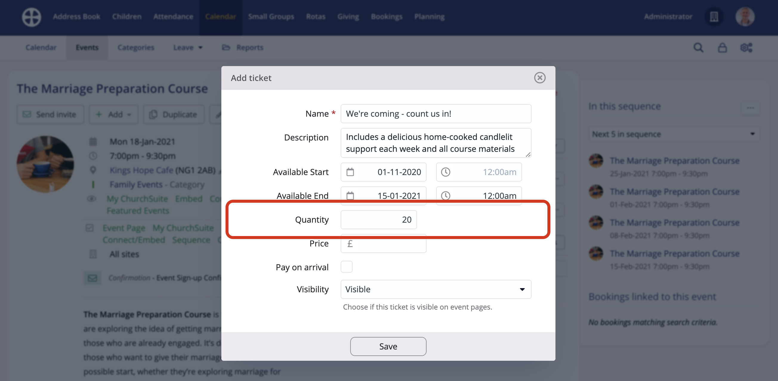Open the ChurchSuite logo in the top left
This screenshot has height=381, width=778.
point(31,17)
